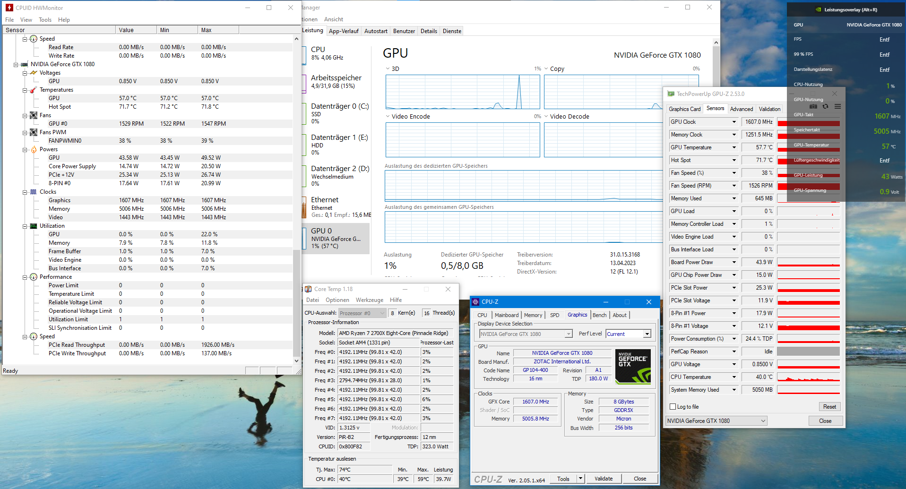This screenshot has width=906, height=489.
Task: Click the 3D usage graph in Task Manager
Action: pyautogui.click(x=463, y=92)
